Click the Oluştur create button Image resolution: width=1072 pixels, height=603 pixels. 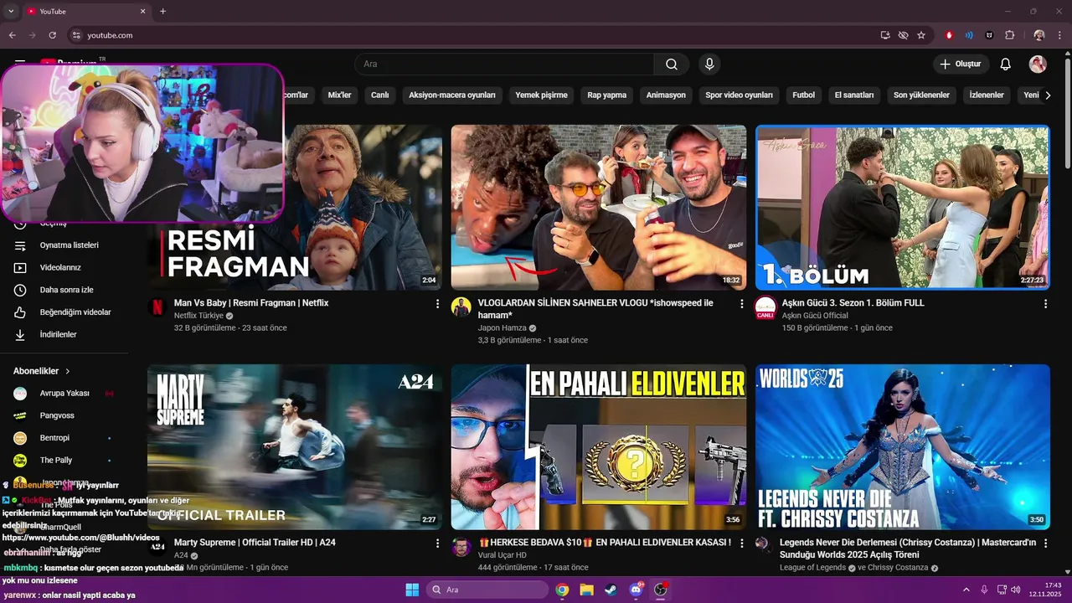pos(961,64)
